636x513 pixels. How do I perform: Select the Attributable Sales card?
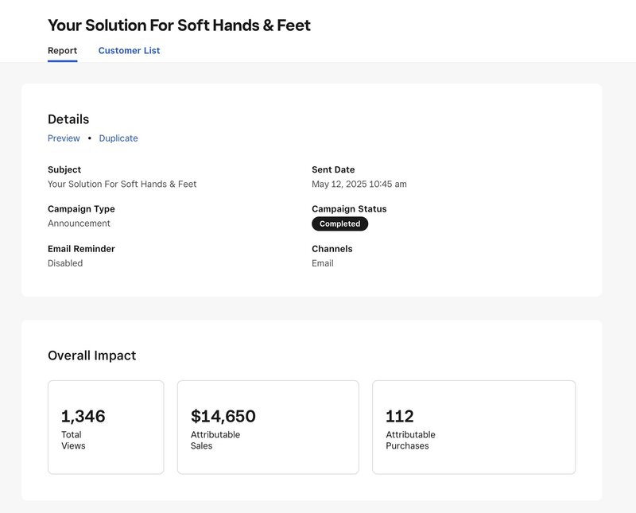(x=268, y=427)
